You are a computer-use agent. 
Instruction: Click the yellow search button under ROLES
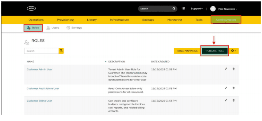point(61,51)
